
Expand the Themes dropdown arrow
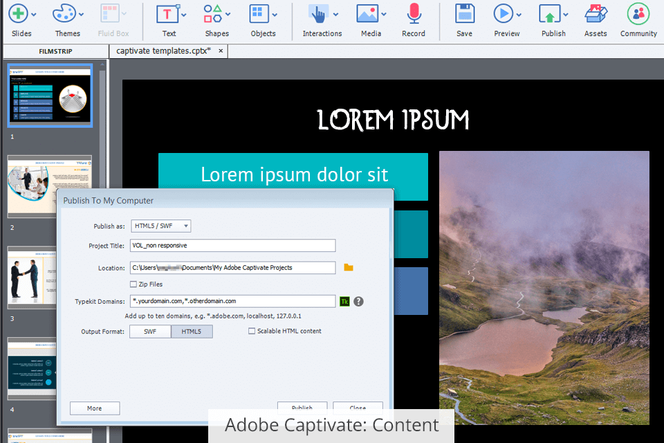(x=82, y=15)
